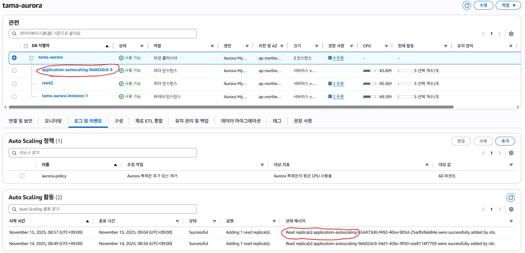Go to previous page in 관련 panel
Viewport: 525px width, 253px height.
point(483,34)
